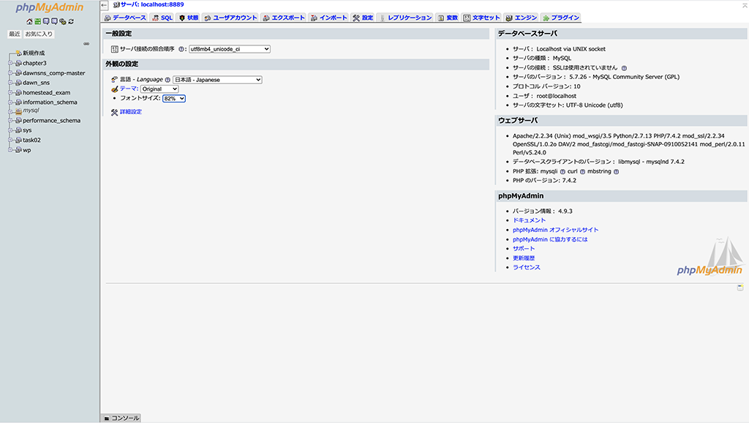749x423 pixels.
Task: Open navigation panel settings gear icon
Action: (x=63, y=21)
